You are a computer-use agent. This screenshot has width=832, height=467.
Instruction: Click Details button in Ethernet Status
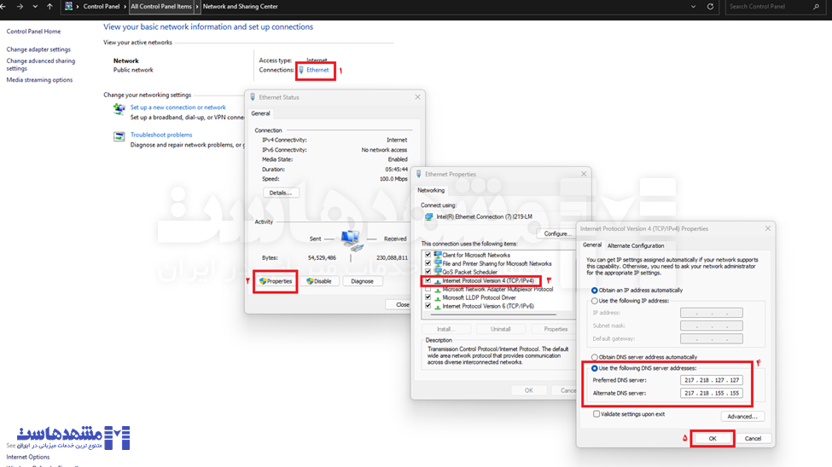coord(281,193)
